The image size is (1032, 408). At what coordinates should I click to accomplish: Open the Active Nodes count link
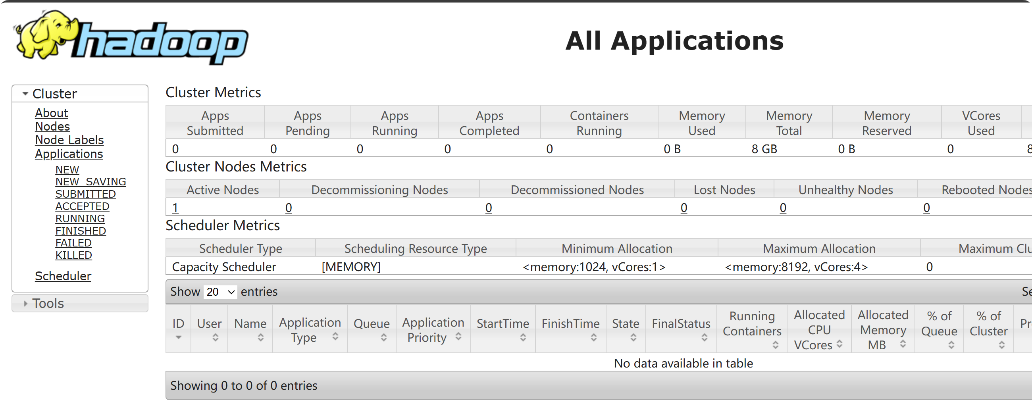[175, 208]
